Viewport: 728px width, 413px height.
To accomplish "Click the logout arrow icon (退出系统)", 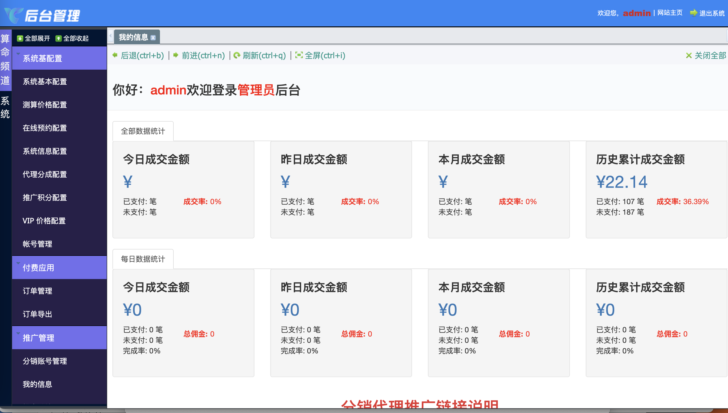I will coord(693,13).
